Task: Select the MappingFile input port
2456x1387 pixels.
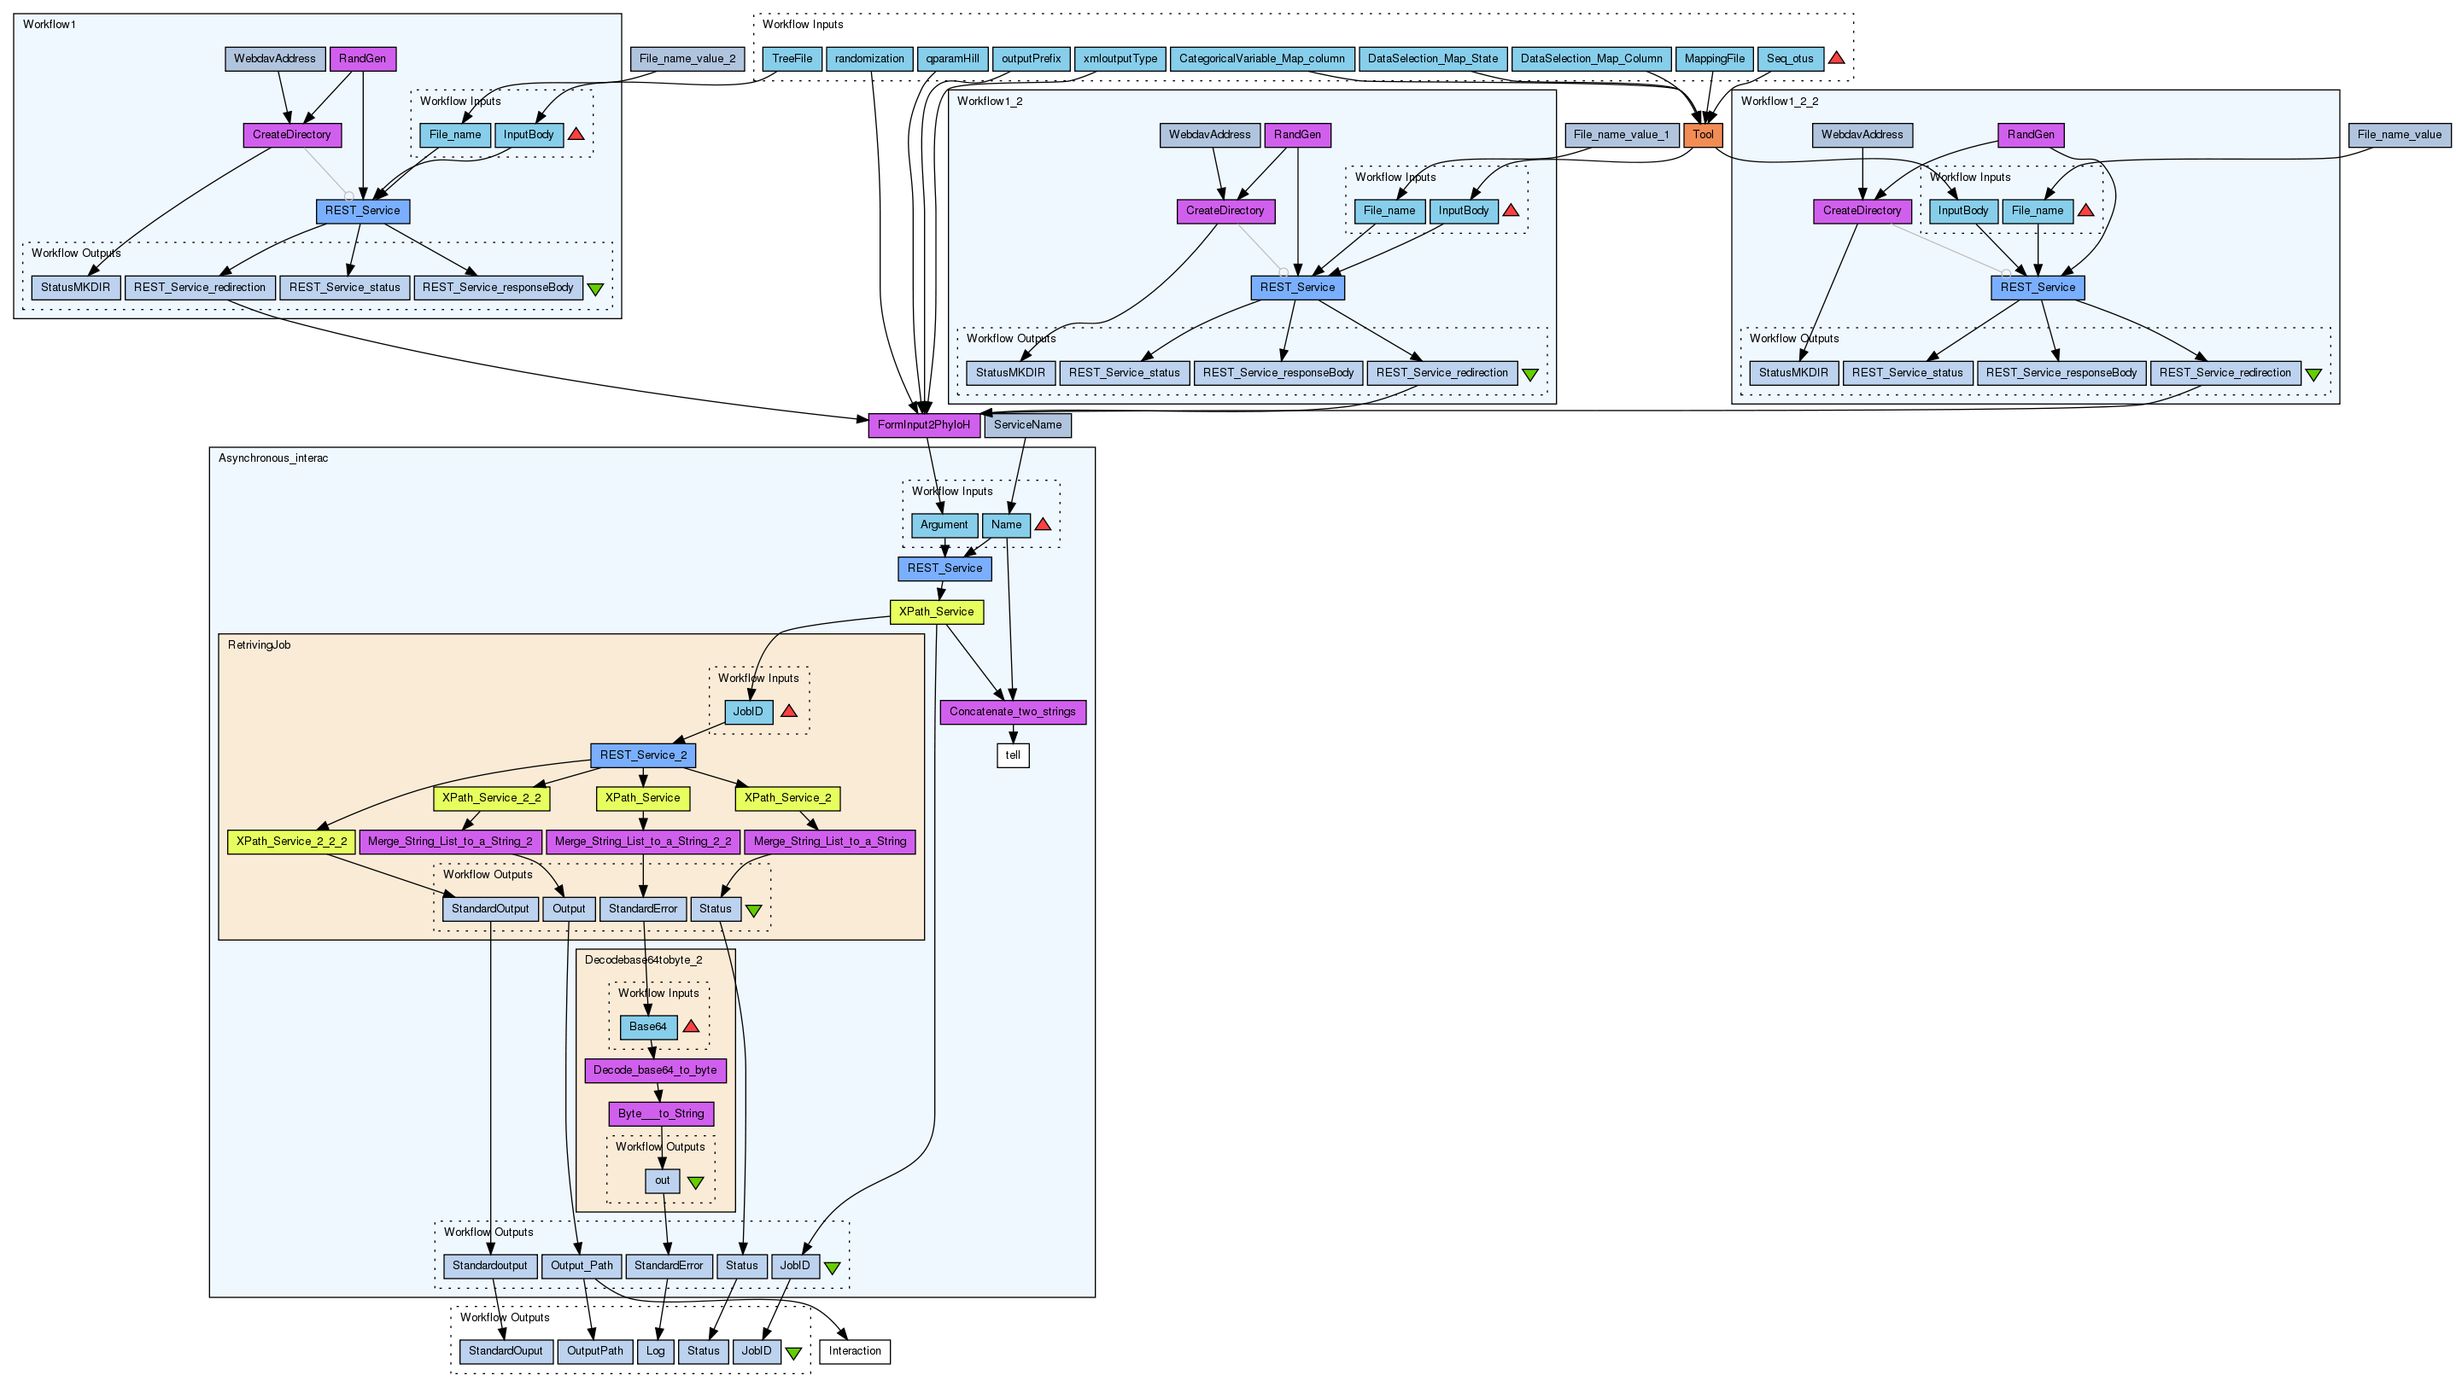Action: tap(1713, 59)
